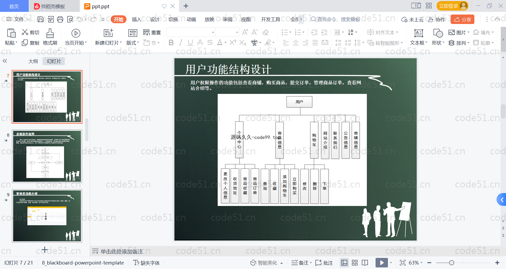The width and height of the screenshot is (506, 269).
Task: Click the Print icon in quick access bar
Action: coord(60,19)
